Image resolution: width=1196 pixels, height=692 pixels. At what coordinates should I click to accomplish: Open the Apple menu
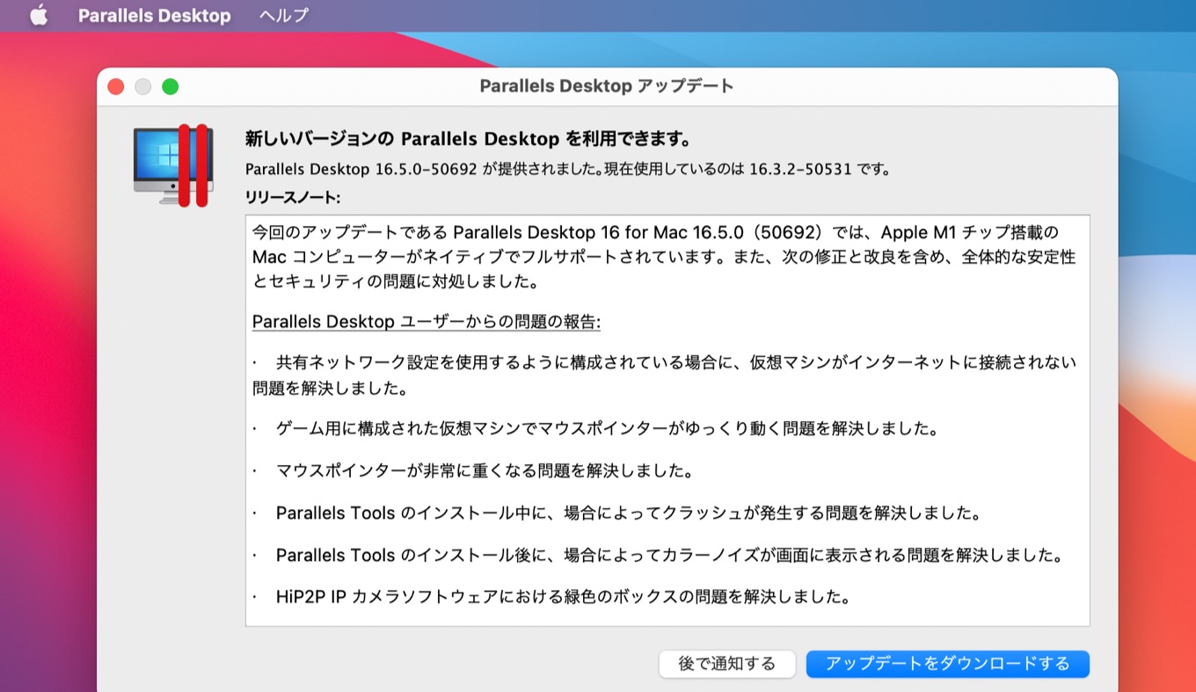39,16
